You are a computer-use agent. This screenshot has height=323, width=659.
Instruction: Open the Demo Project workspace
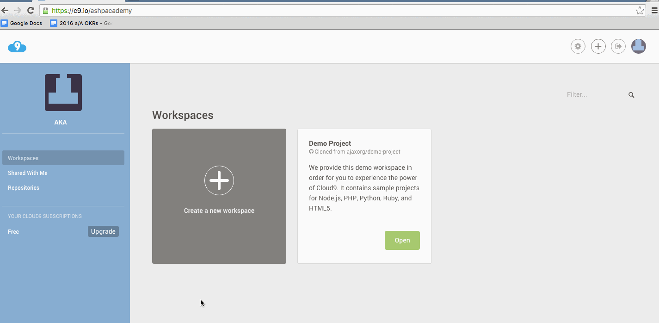point(402,240)
